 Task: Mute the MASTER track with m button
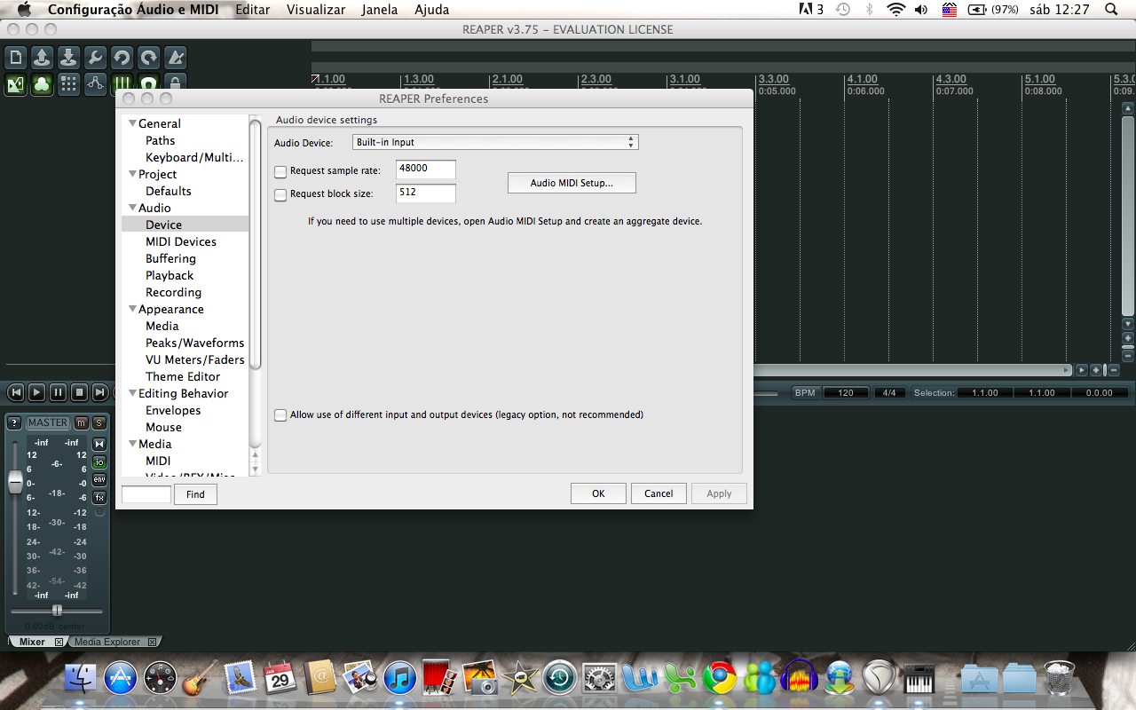[x=82, y=422]
